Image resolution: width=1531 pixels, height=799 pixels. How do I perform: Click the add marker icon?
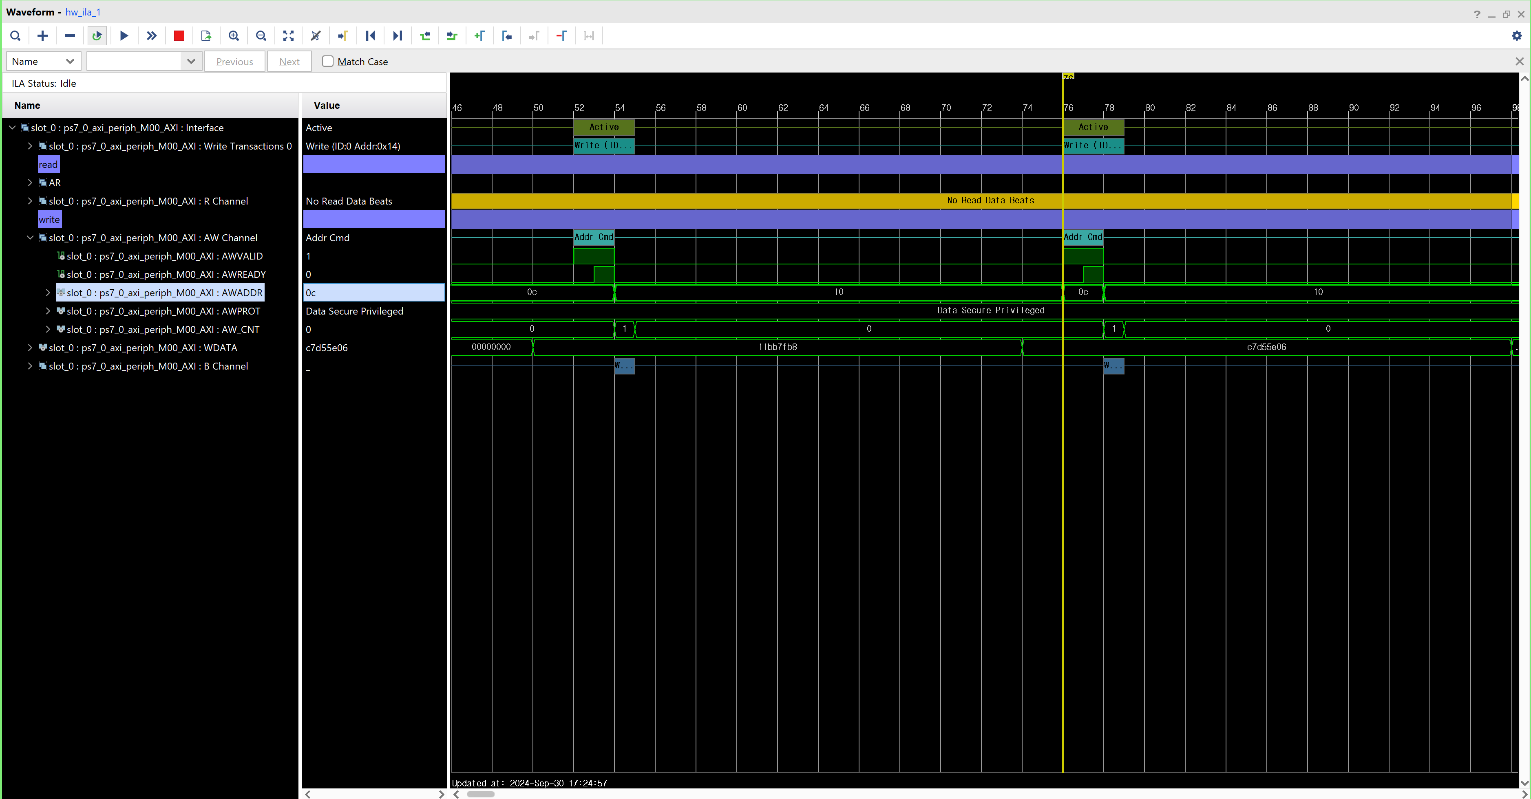click(479, 35)
